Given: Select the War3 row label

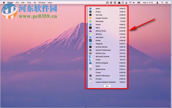Looking at the screenshot, I should (x=98, y=28).
